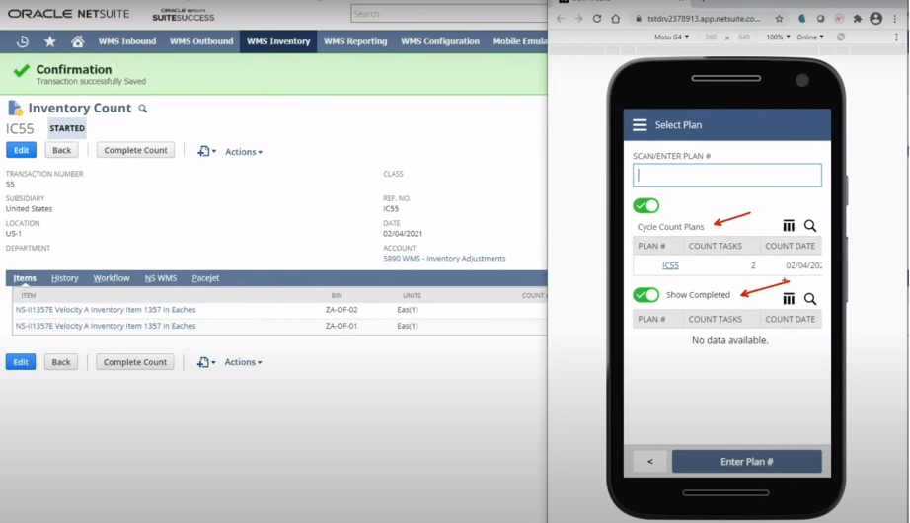Click the upper Complete Count button
This screenshot has height=523, width=910.
pos(135,150)
